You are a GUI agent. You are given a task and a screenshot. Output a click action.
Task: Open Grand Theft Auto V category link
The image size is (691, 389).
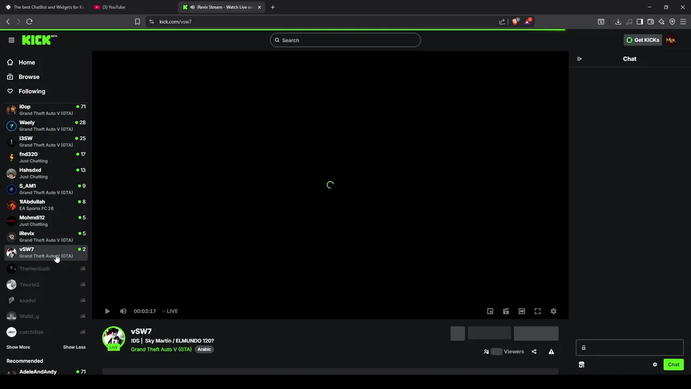coord(161,349)
